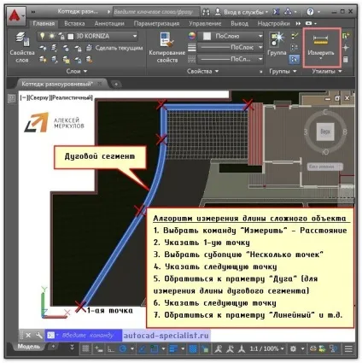Toggle the grid display in status bar
This screenshot has height=363, width=362.
[85, 348]
